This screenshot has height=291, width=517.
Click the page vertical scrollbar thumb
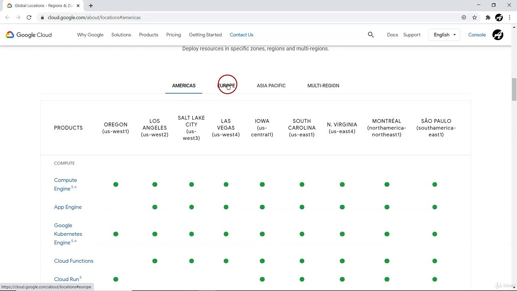pyautogui.click(x=514, y=89)
